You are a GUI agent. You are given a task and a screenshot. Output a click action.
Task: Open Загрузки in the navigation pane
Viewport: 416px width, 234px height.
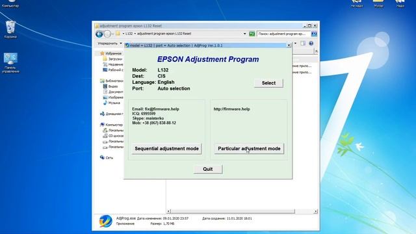pyautogui.click(x=112, y=59)
